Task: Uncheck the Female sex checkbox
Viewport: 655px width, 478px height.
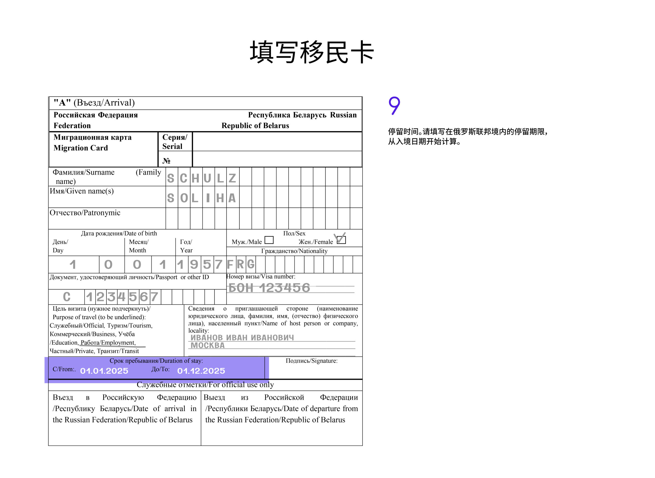Action: 341,240
